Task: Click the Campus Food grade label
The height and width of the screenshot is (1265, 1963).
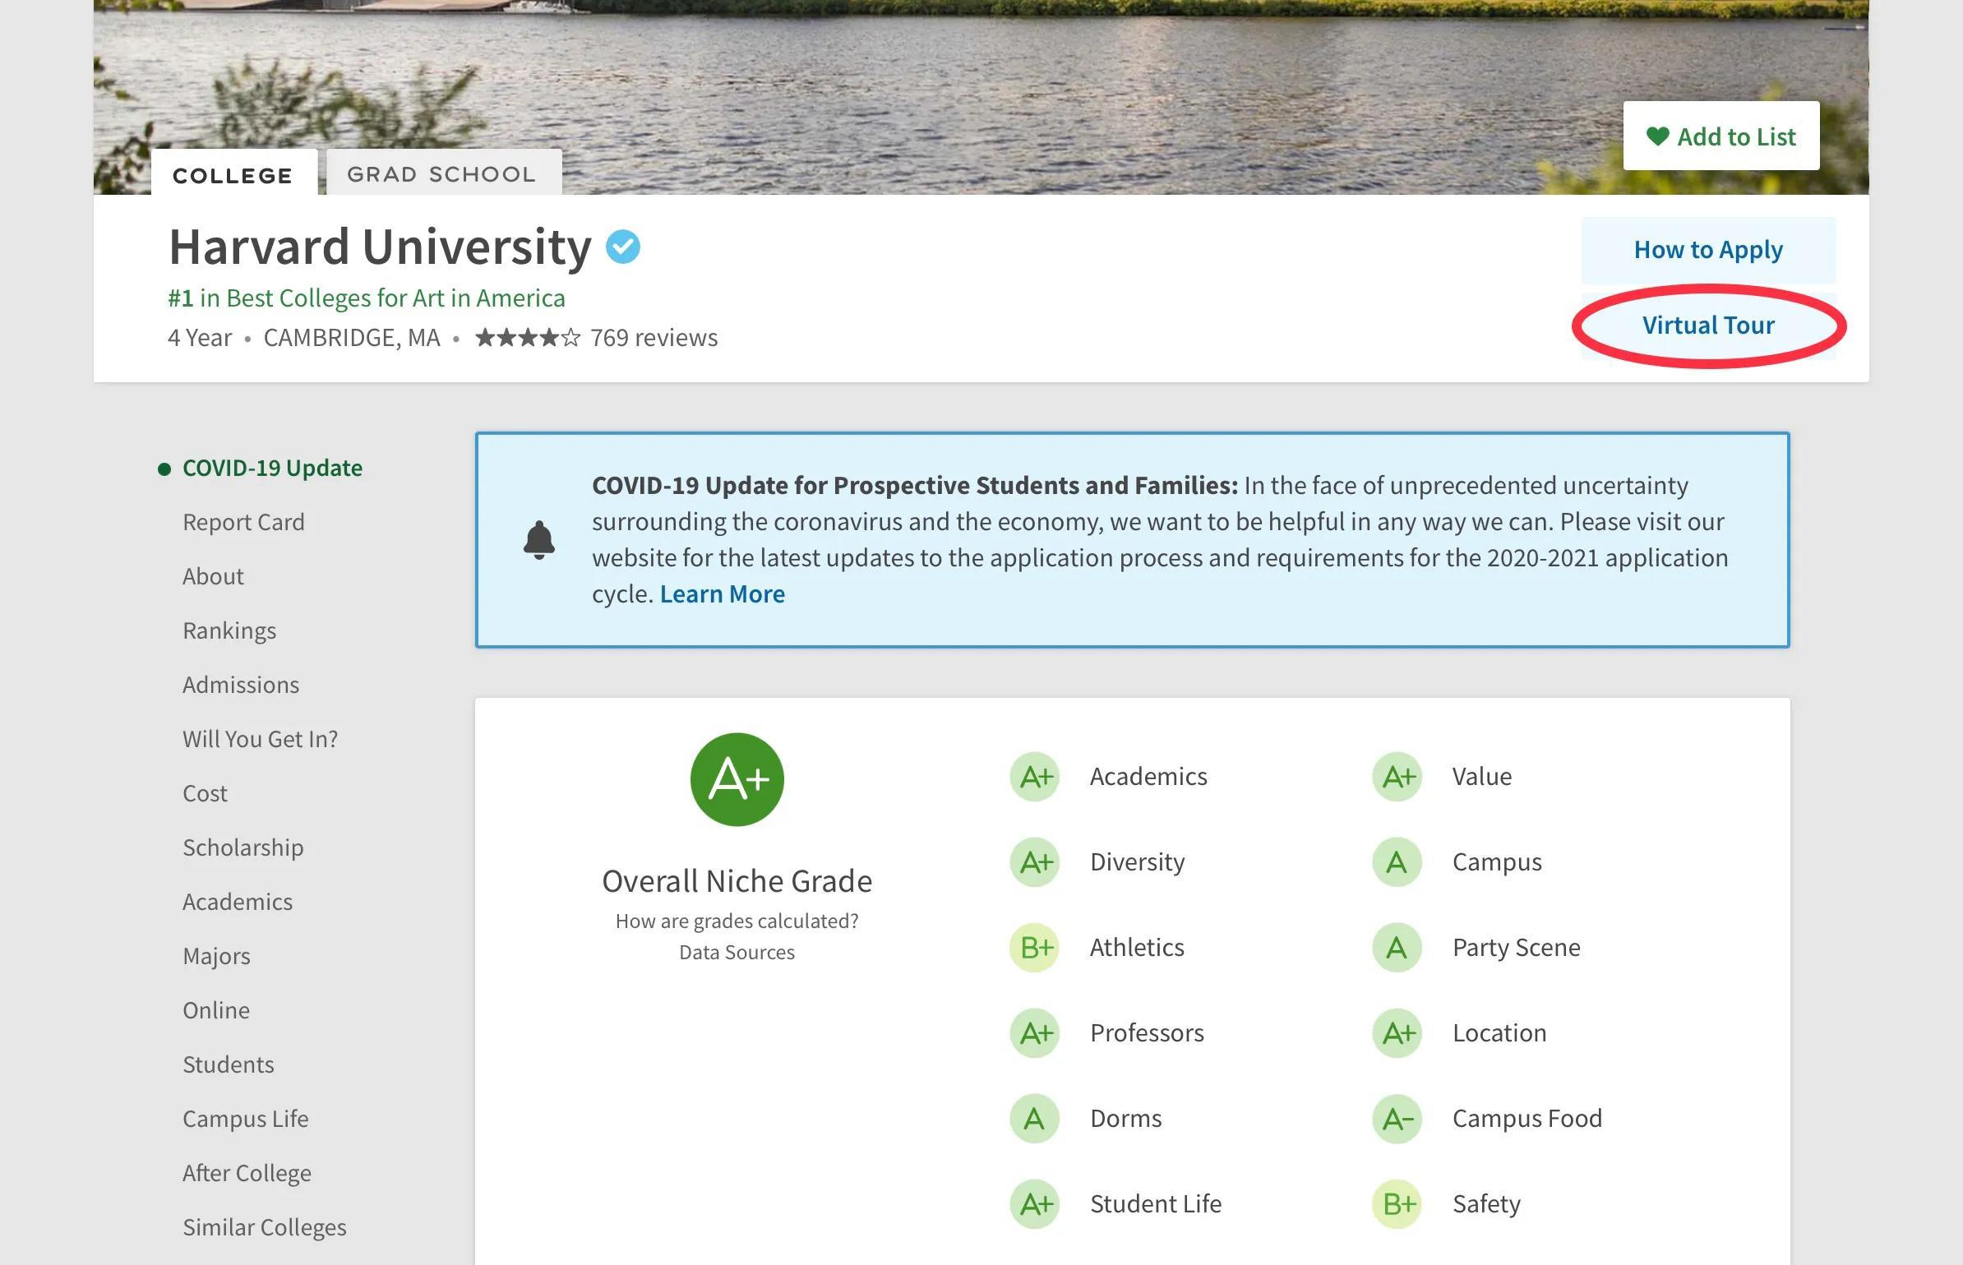Action: (1527, 1119)
